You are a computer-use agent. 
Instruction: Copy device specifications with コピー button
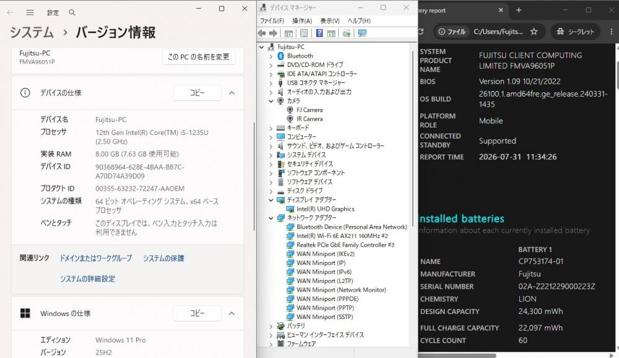click(197, 93)
